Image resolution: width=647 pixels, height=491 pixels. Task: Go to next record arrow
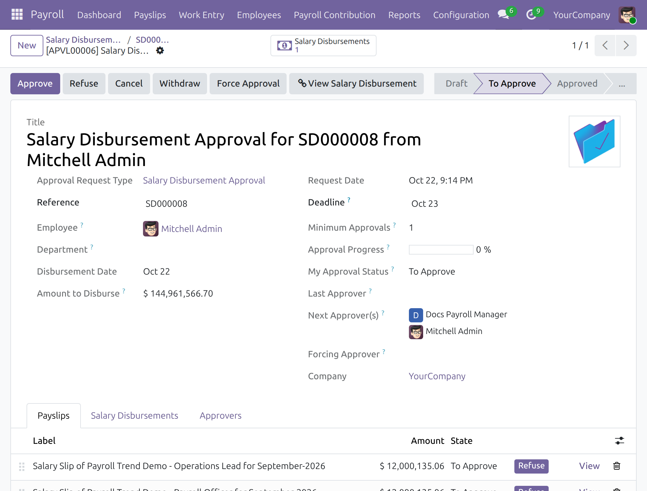[626, 45]
